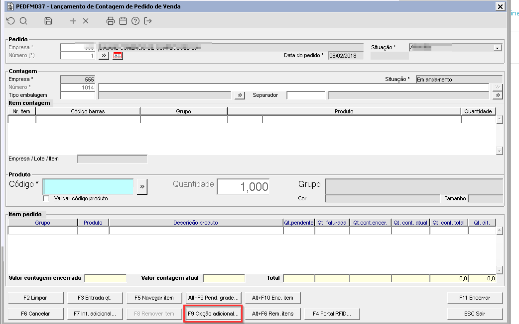Click the Contagem Empresa field showing 555
The height and width of the screenshot is (324, 519).
(78, 80)
